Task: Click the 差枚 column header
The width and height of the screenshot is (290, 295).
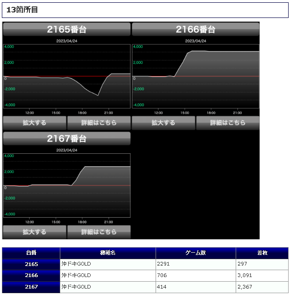Action: [262, 253]
